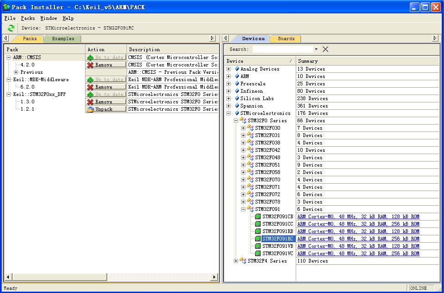Screen dimensions: 444x293
Task: Click the green refresh packs icon
Action: (11, 28)
